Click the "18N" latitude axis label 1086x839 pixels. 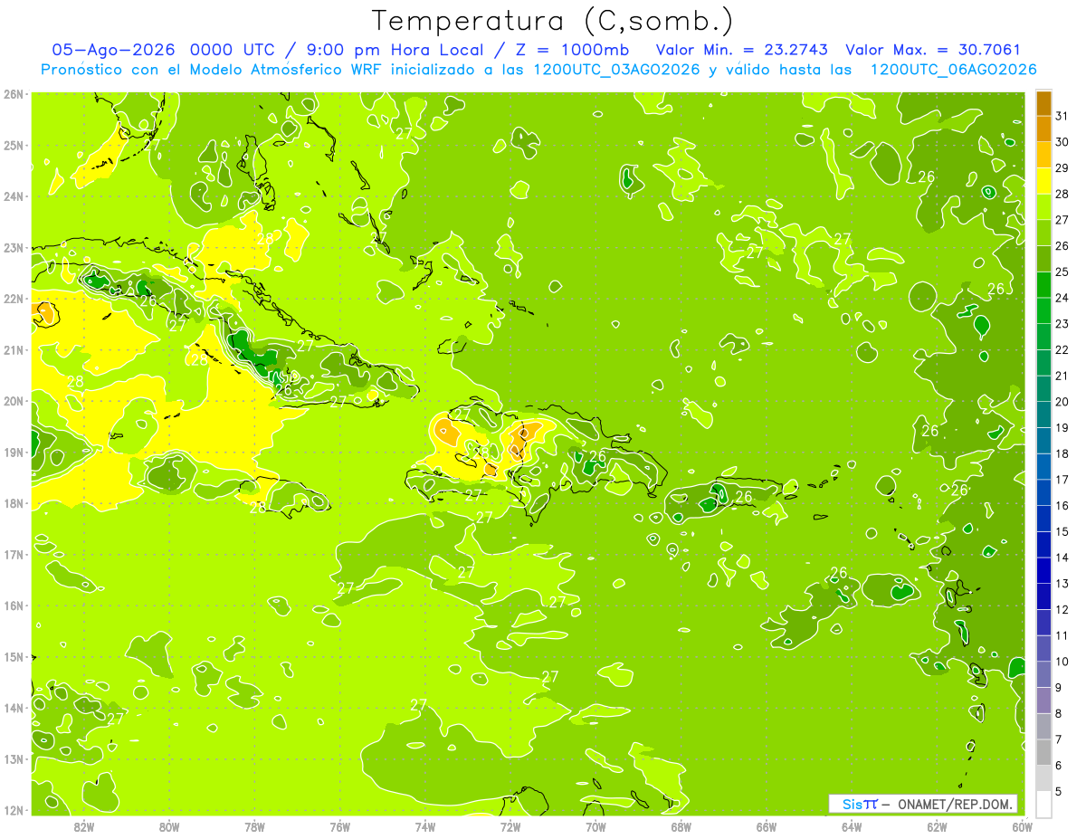[x=14, y=503]
